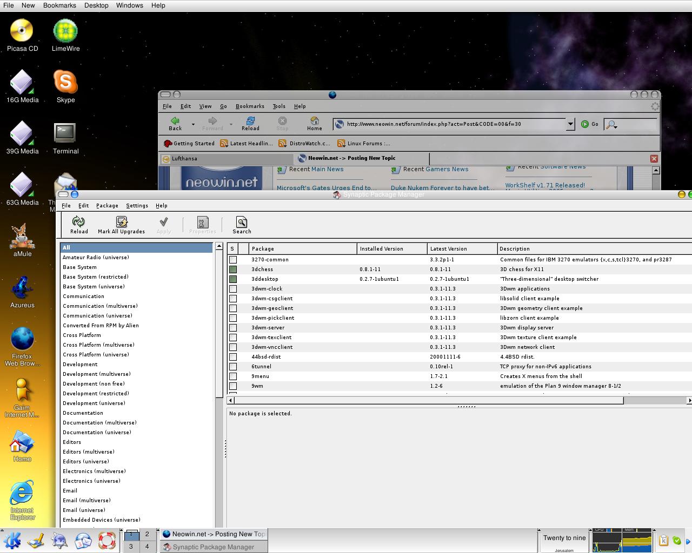The height and width of the screenshot is (553, 692).
Task: Go back using Firefox's Back arrow
Action: pyautogui.click(x=174, y=123)
